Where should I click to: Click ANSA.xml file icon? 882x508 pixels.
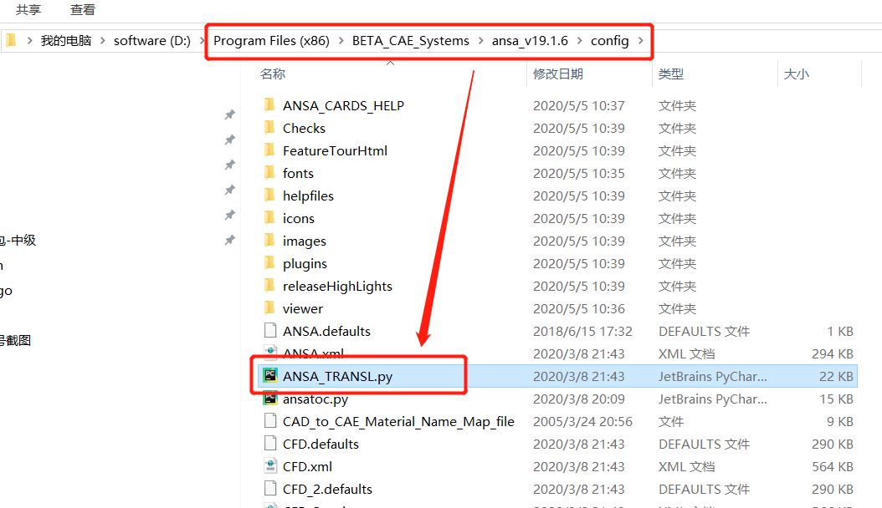point(270,353)
